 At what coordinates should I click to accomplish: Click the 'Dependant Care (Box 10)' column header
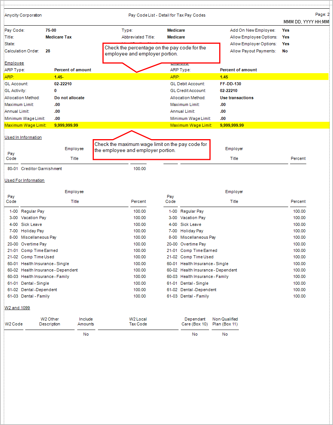pyautogui.click(x=195, y=322)
